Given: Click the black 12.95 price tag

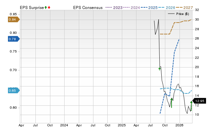Looking at the screenshot, I should [x=199, y=101].
